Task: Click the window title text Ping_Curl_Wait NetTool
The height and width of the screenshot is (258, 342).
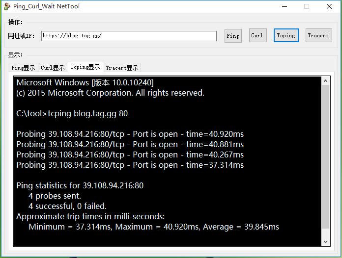Action: [x=47, y=6]
